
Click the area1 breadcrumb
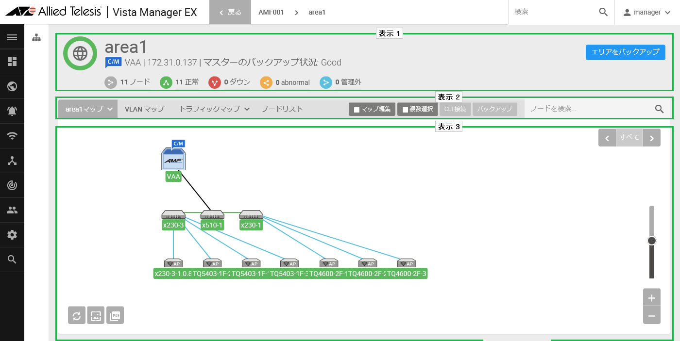coord(317,12)
